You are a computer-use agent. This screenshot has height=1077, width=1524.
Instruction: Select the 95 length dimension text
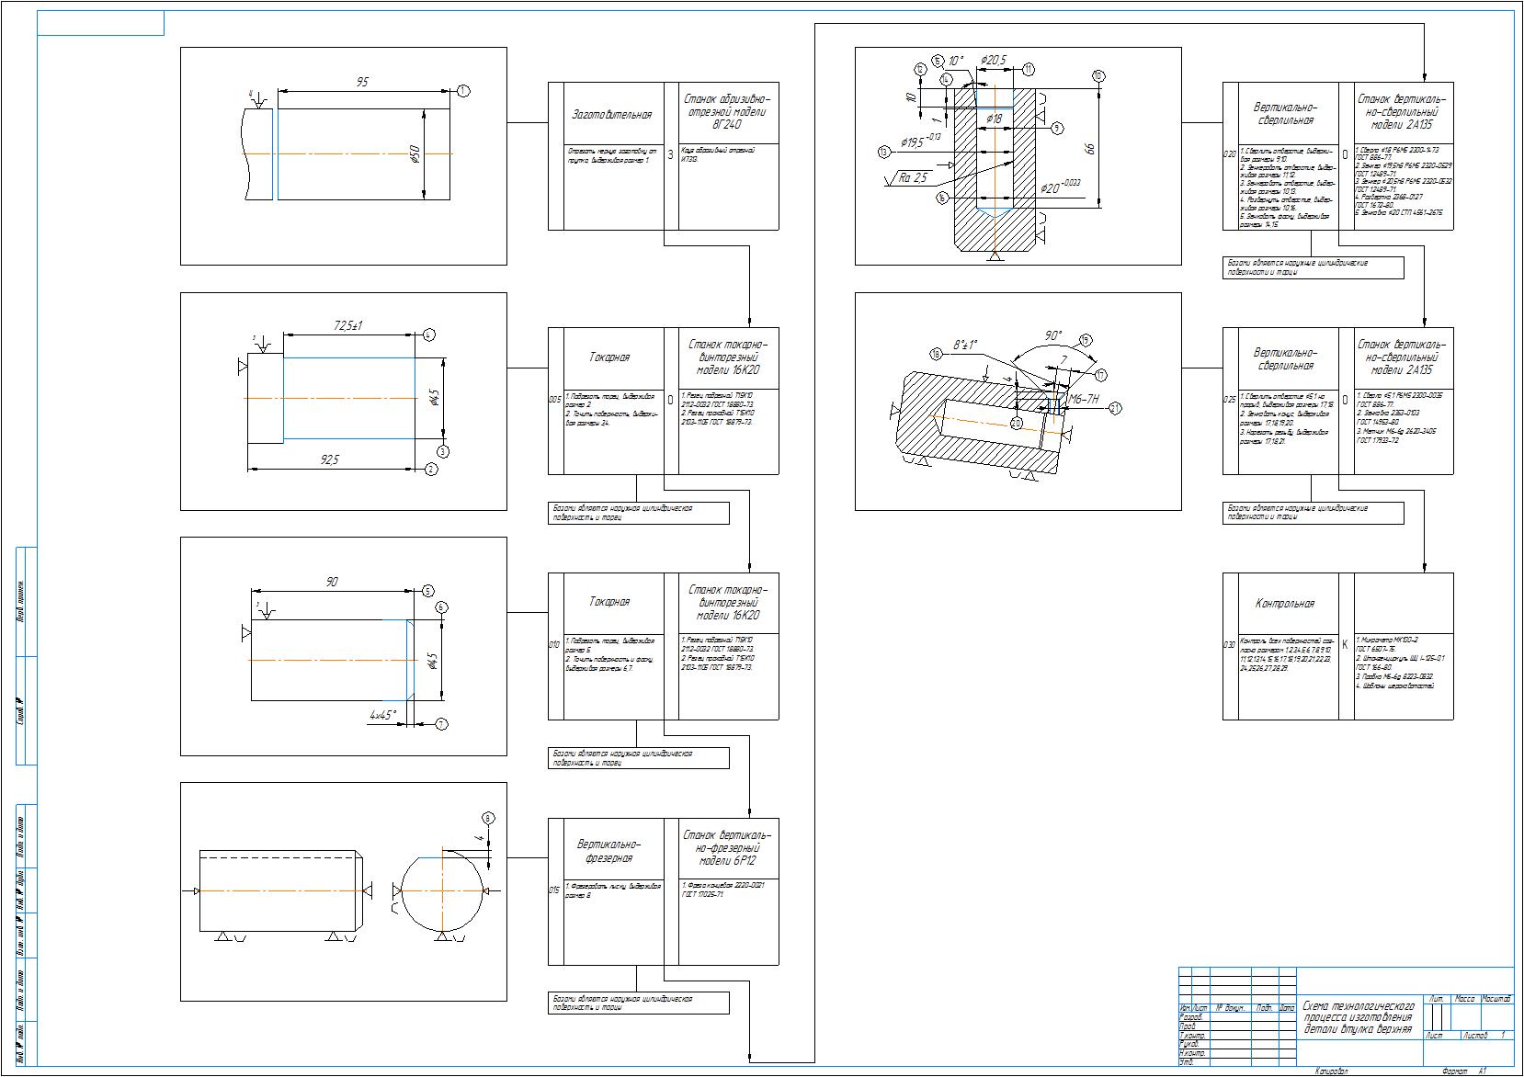point(362,82)
